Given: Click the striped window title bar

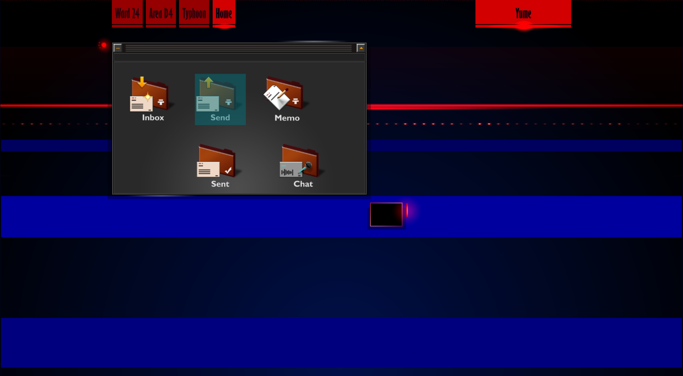Looking at the screenshot, I should pos(238,48).
